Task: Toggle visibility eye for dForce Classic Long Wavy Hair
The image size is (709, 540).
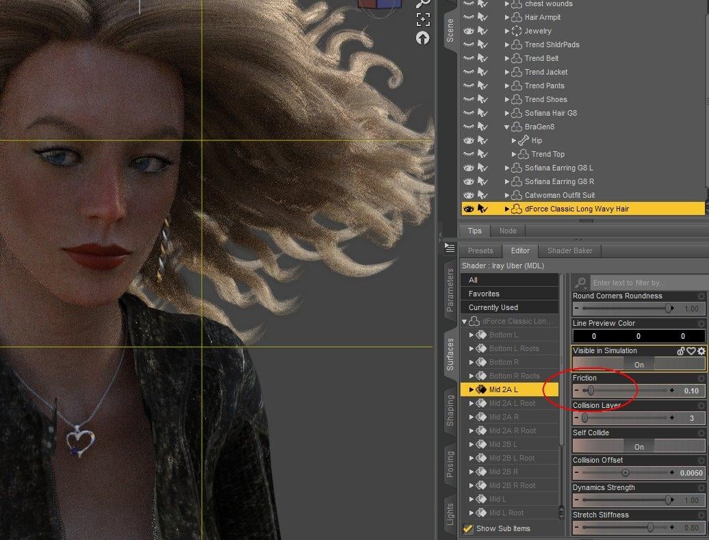Action: click(x=468, y=209)
